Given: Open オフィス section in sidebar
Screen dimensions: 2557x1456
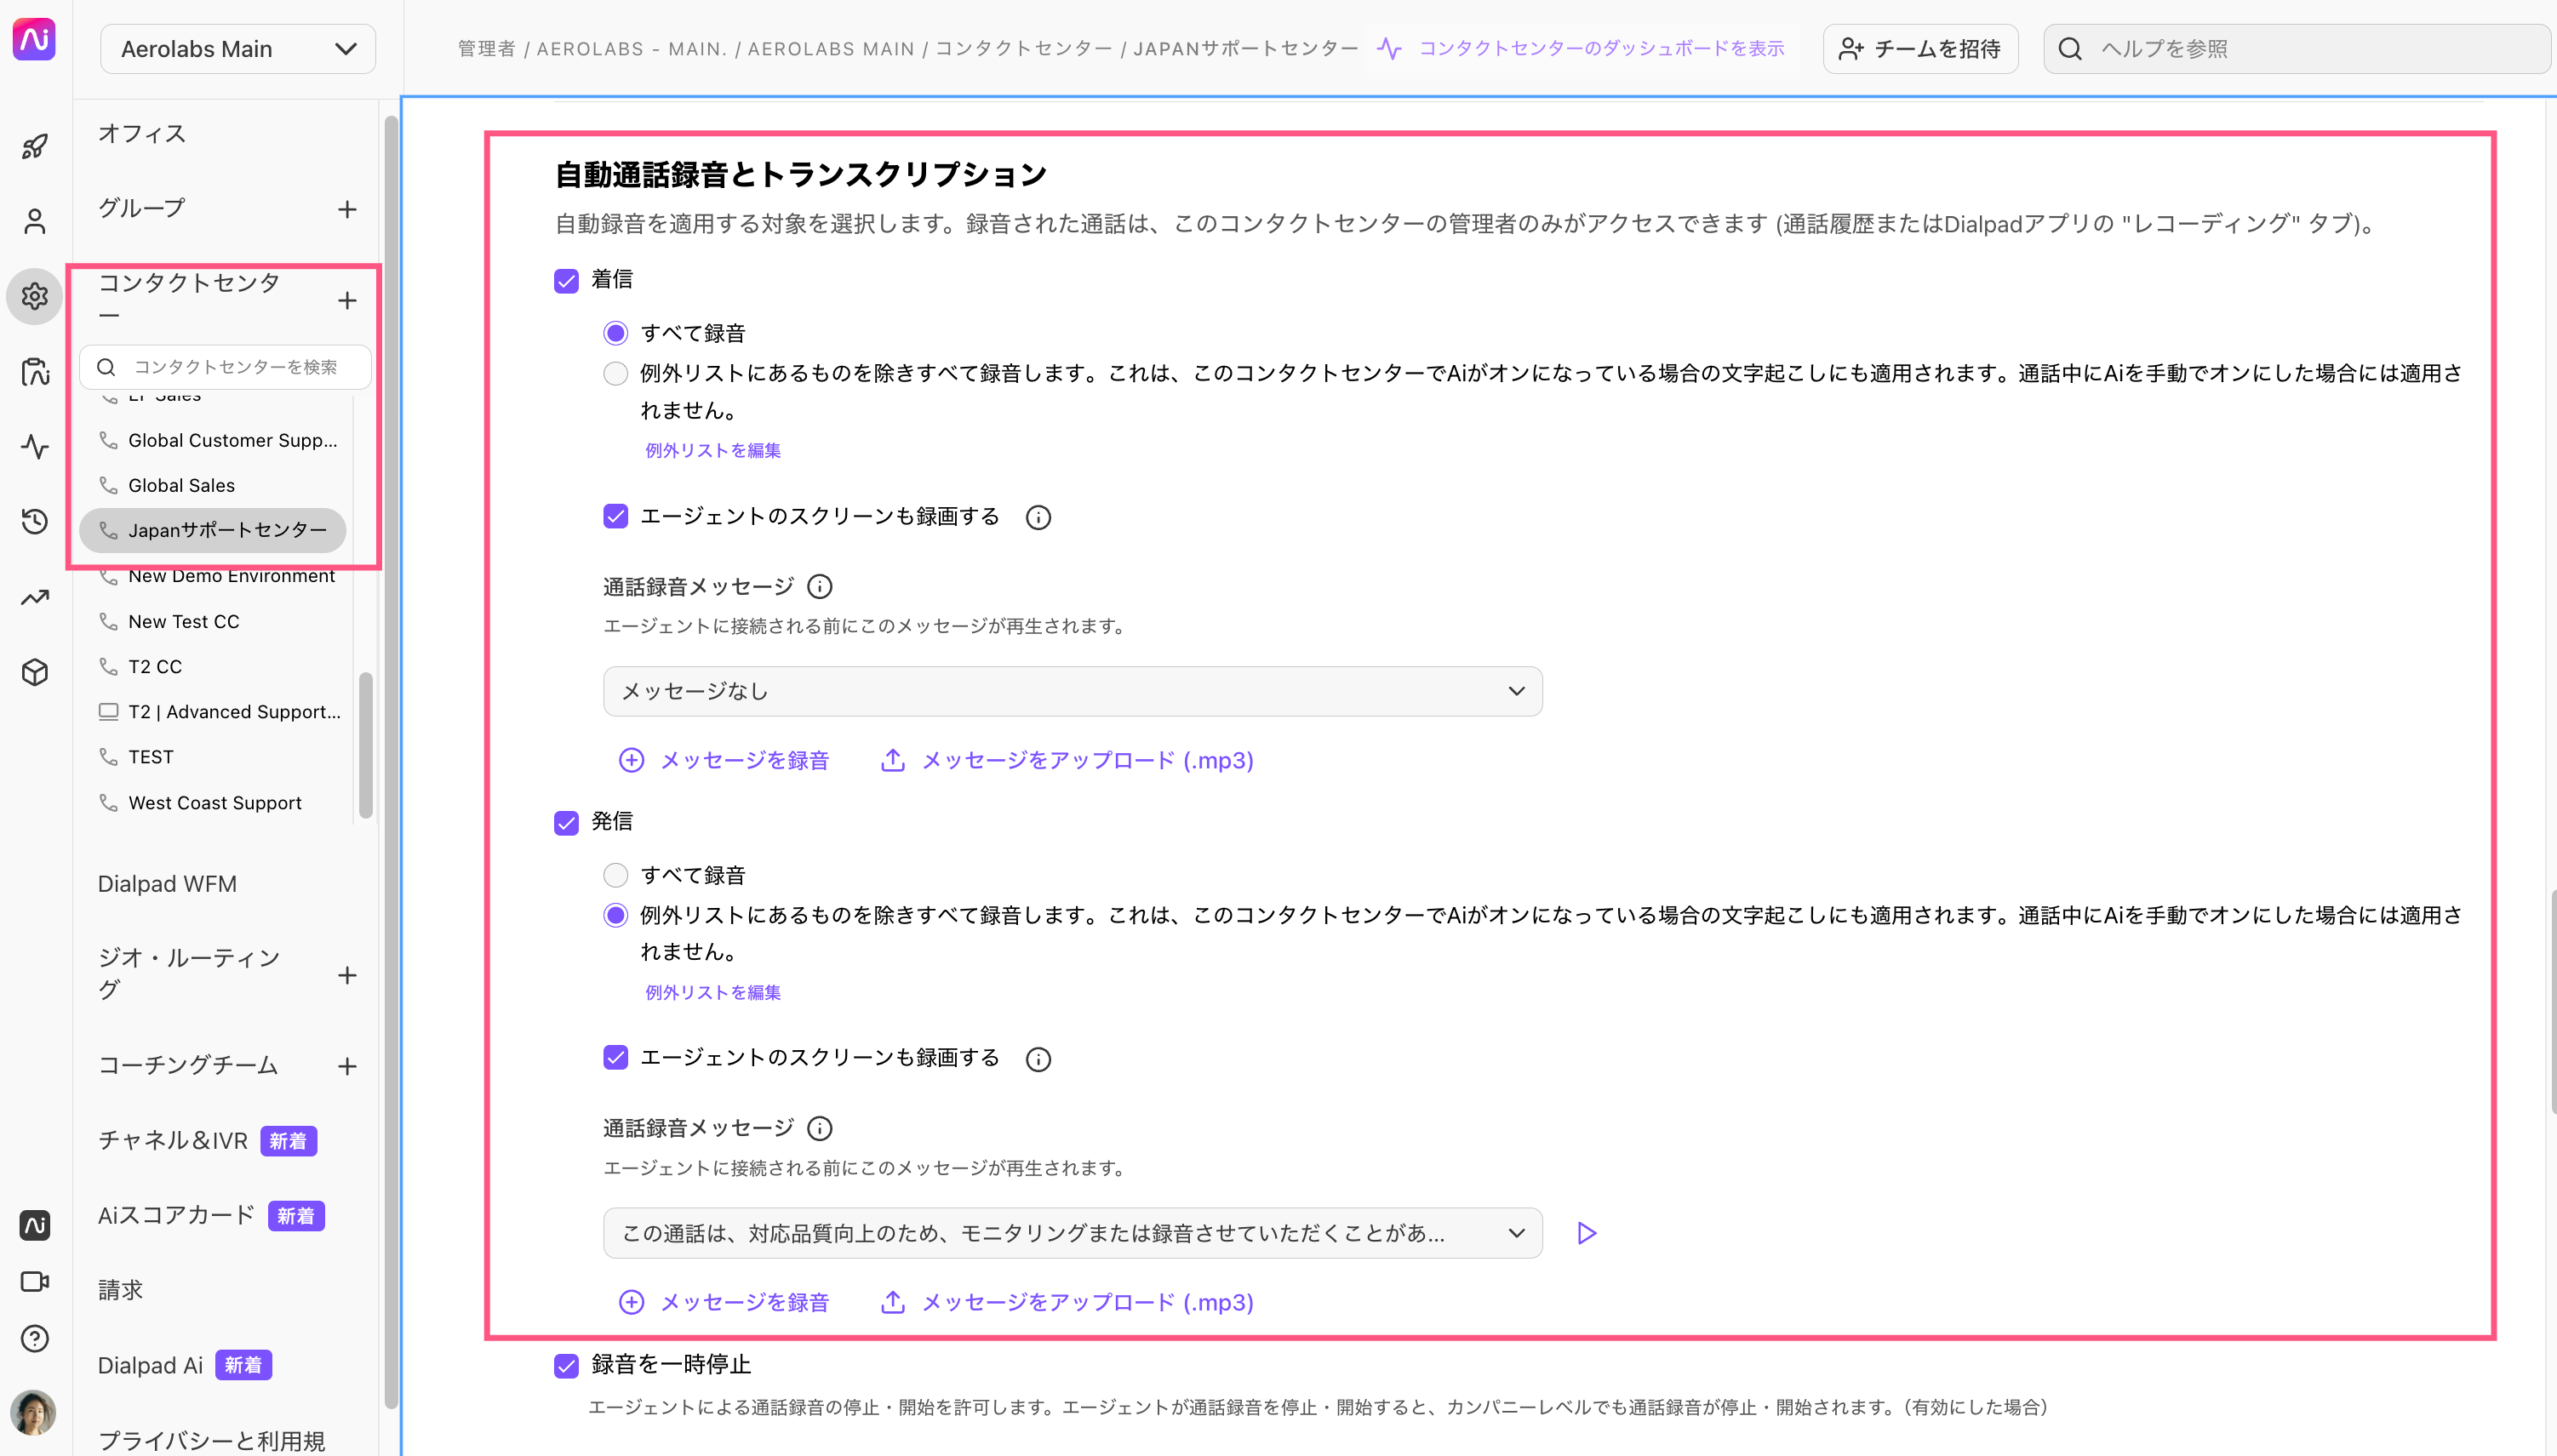Looking at the screenshot, I should tap(142, 133).
